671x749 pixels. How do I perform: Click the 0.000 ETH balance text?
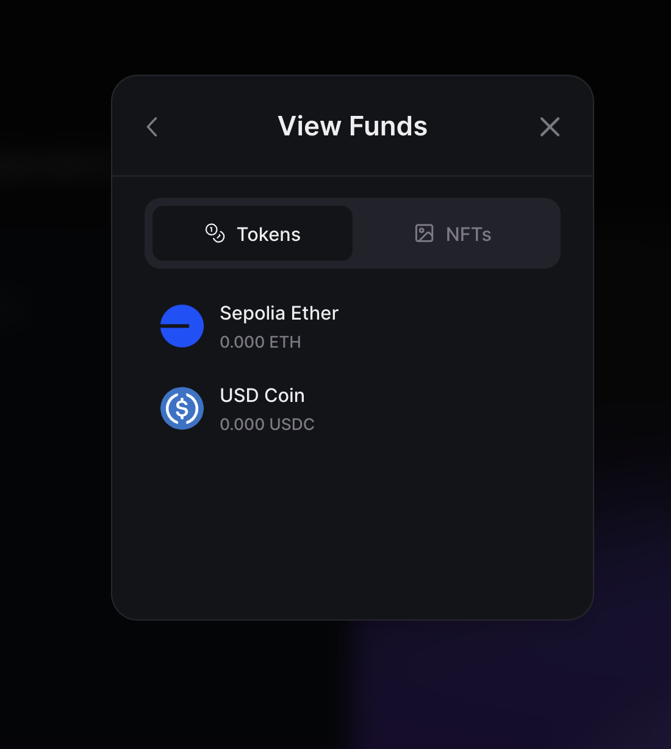tap(260, 342)
